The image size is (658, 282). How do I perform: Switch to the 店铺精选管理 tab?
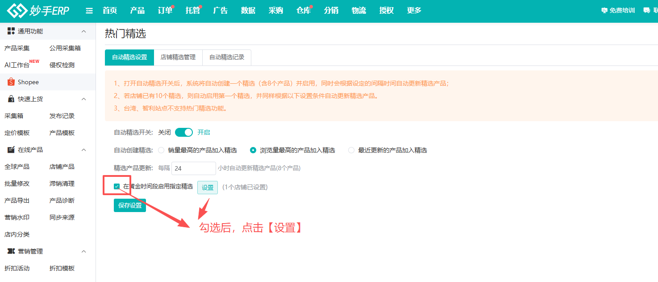179,57
